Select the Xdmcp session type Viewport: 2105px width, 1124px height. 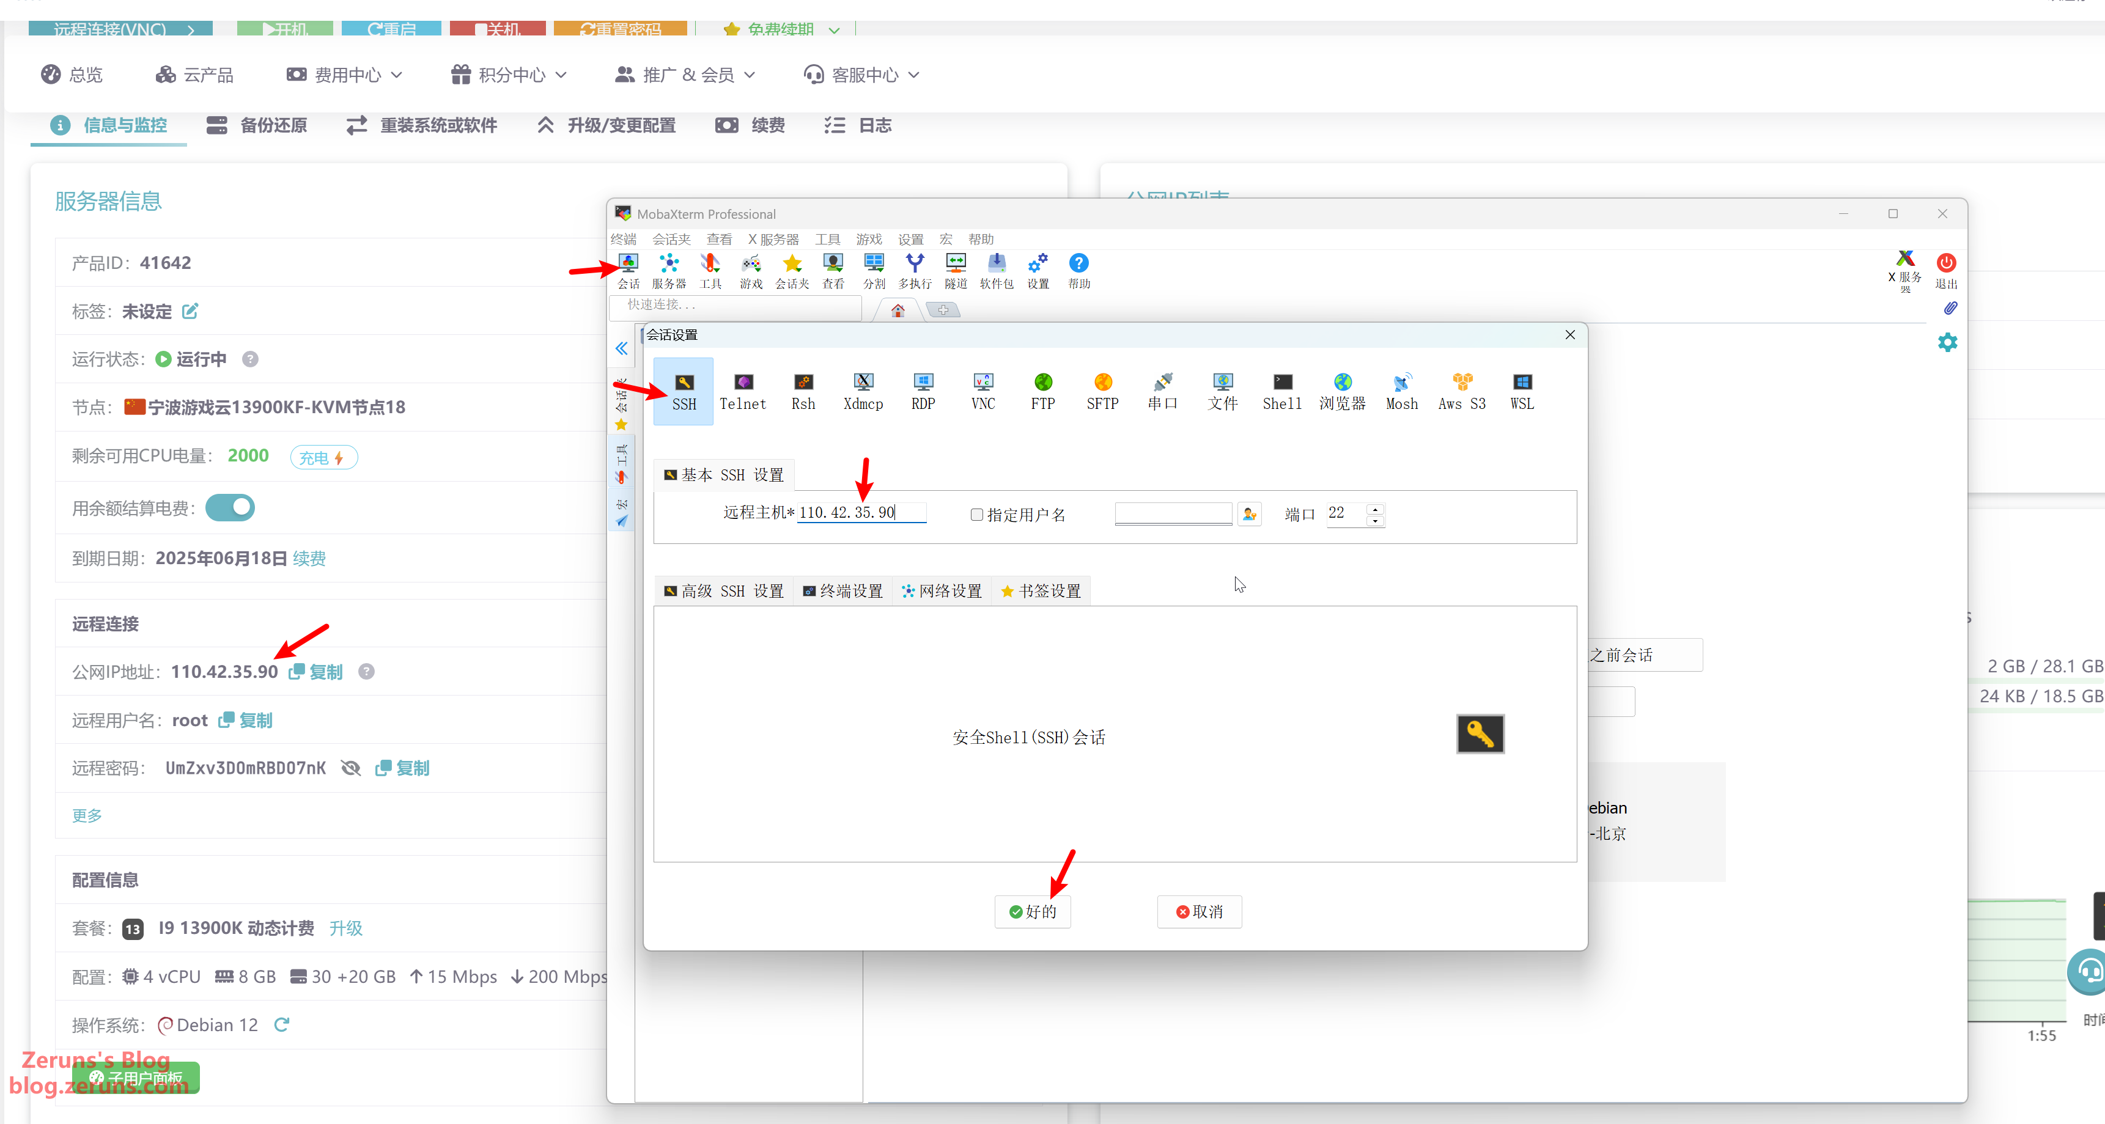(x=863, y=391)
